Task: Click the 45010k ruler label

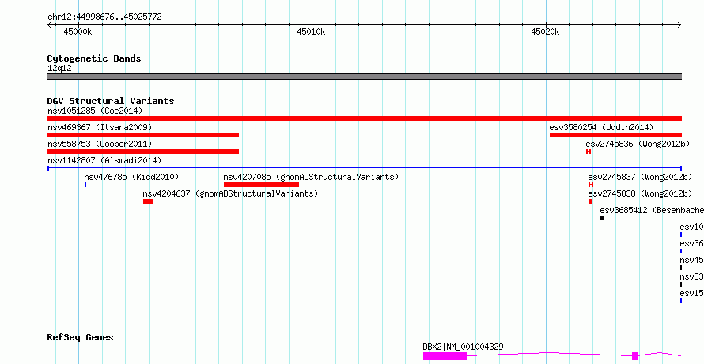Action: click(311, 32)
